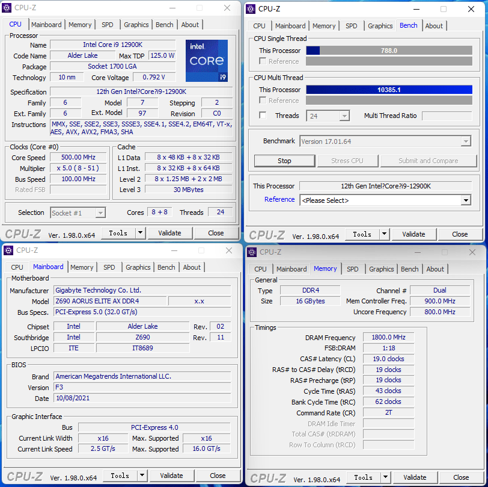Click the CAS# Latency value 19.0 clocks
This screenshot has width=488, height=487.
(388, 359)
